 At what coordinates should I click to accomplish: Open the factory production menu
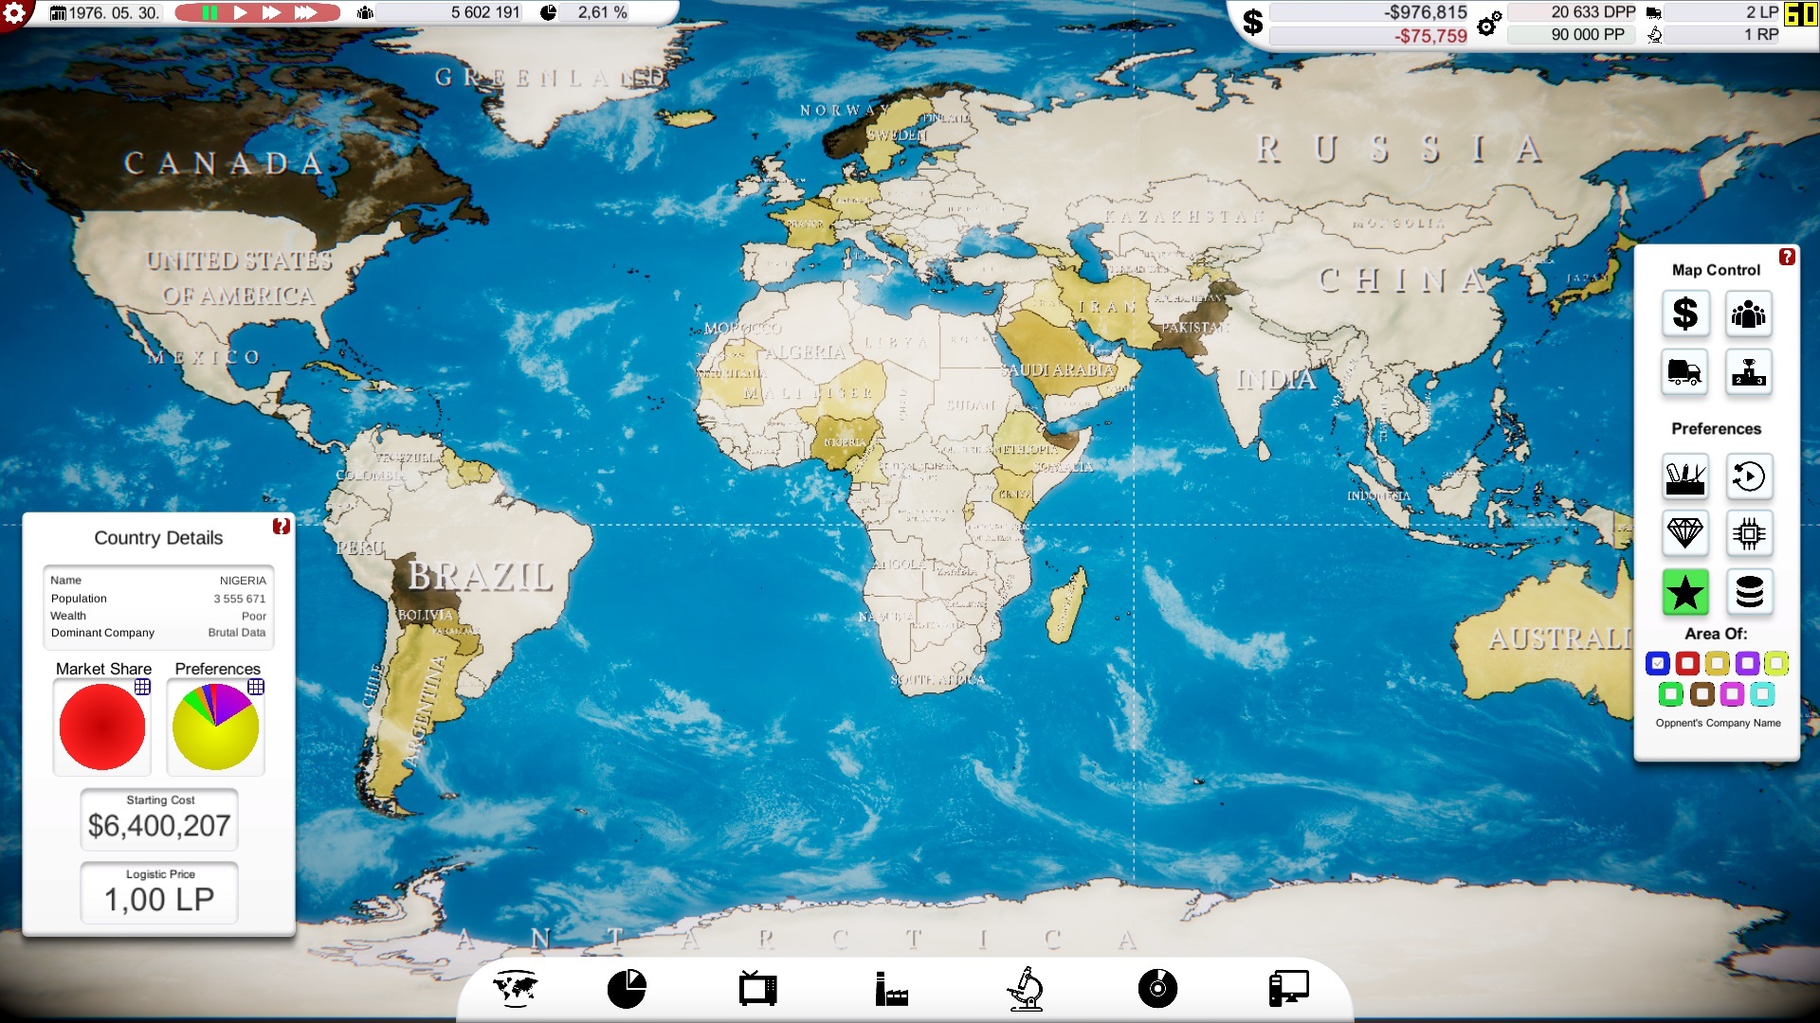(x=892, y=989)
